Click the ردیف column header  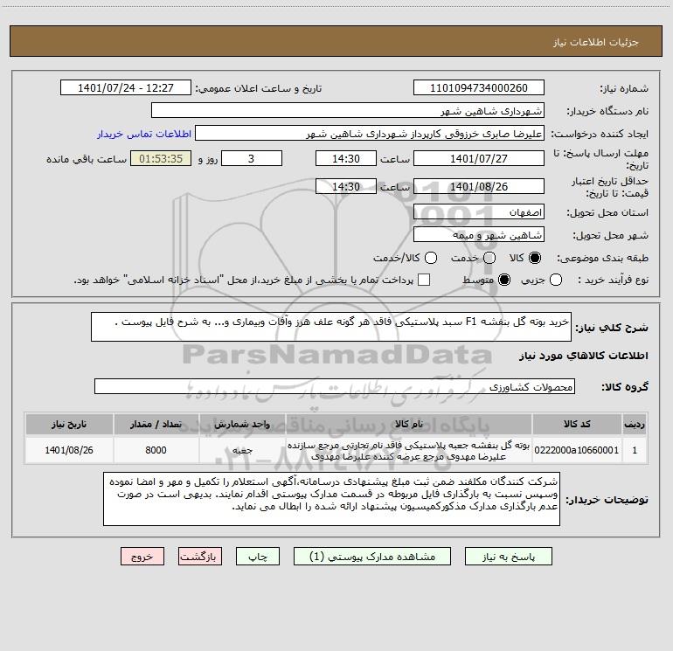[635, 424]
